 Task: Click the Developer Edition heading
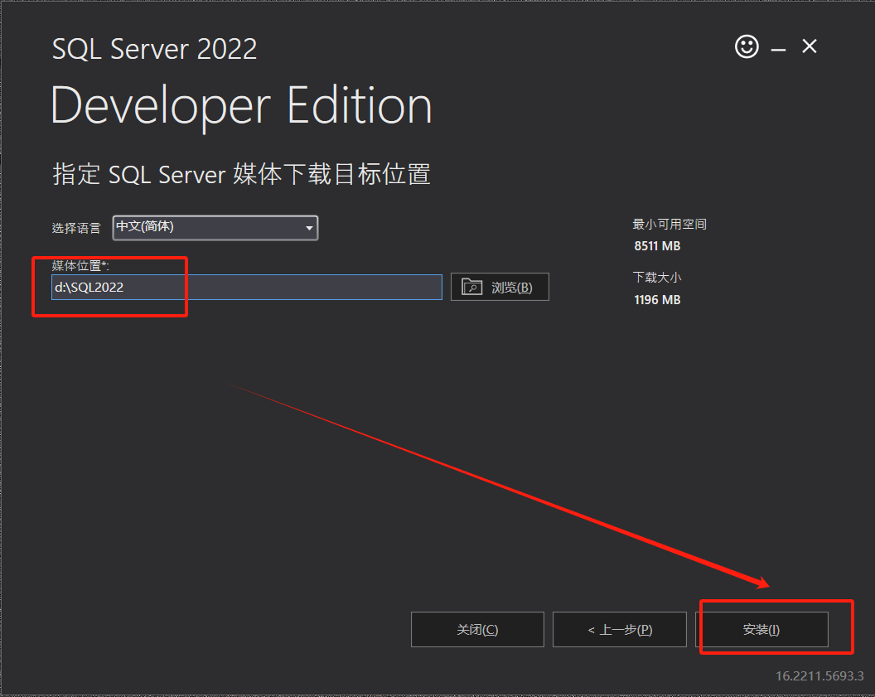coord(240,105)
